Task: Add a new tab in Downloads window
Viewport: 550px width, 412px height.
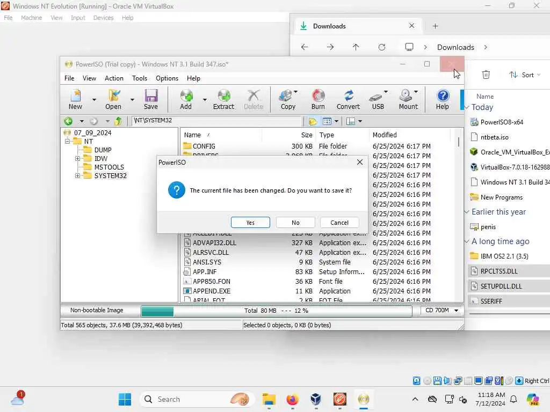Action: click(x=435, y=26)
